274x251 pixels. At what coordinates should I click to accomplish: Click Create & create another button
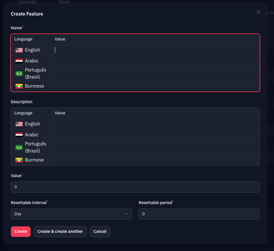tap(60, 231)
